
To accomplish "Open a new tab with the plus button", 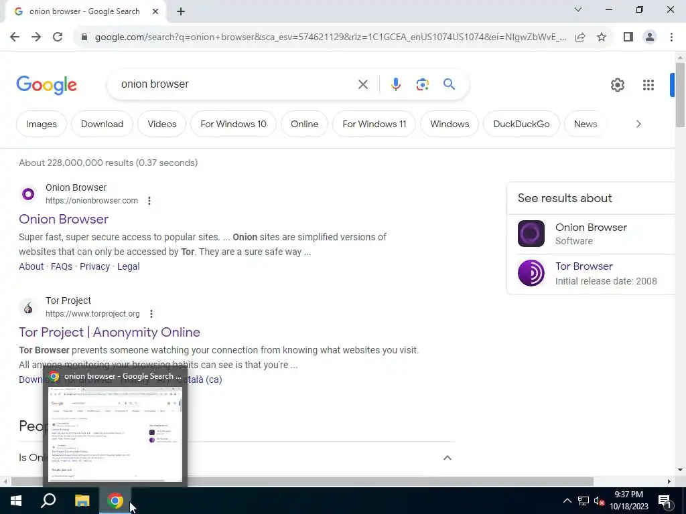I will click(x=181, y=12).
